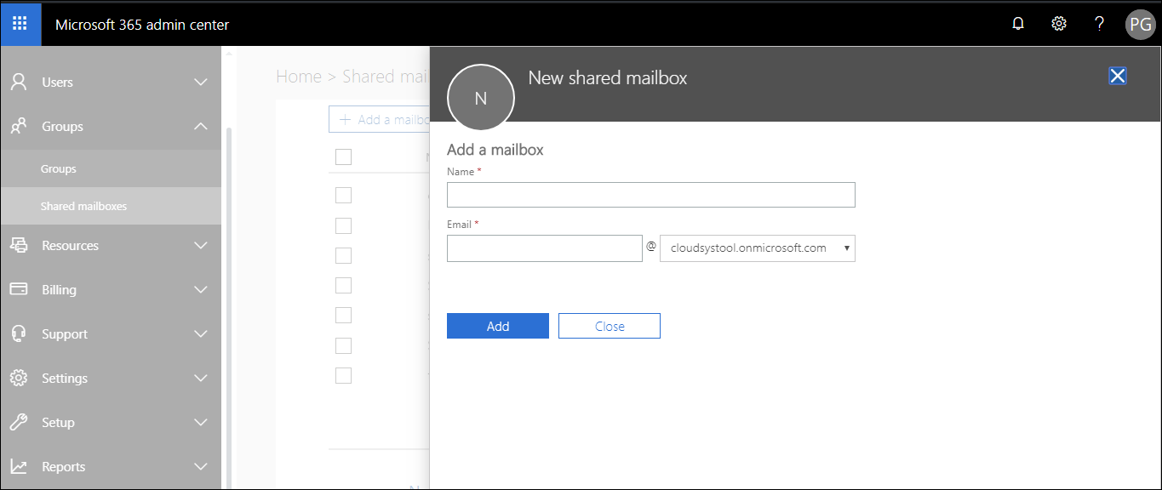This screenshot has height=490, width=1162.
Task: Click the N mailbox avatar circle
Action: [480, 98]
